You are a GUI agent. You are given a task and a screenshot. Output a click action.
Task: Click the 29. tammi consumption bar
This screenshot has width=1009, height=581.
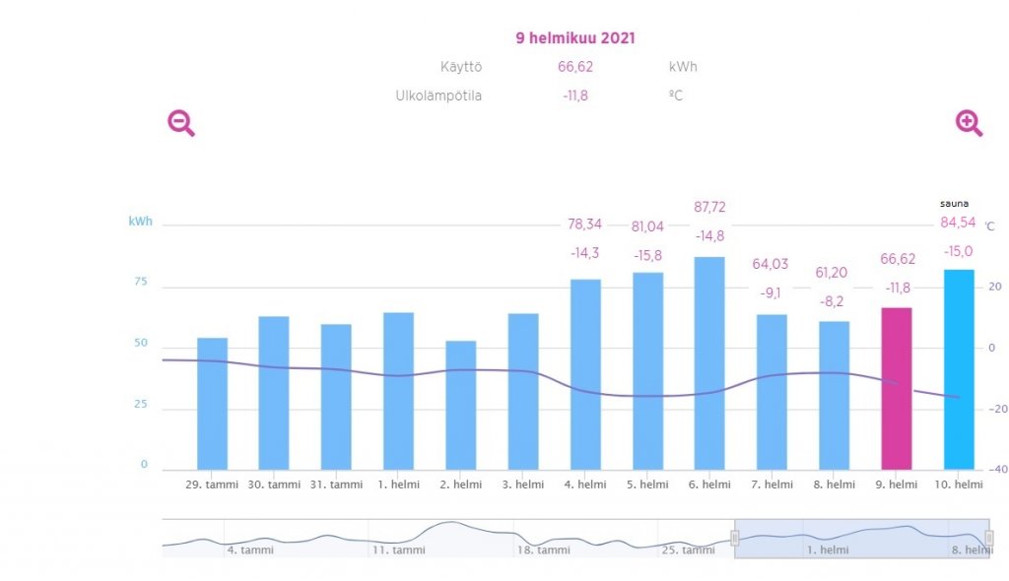coord(212,404)
